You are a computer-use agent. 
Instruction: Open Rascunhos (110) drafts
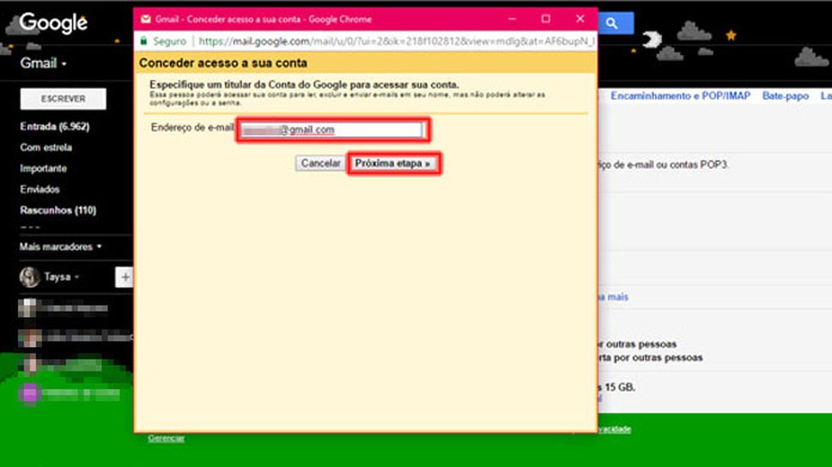click(58, 210)
